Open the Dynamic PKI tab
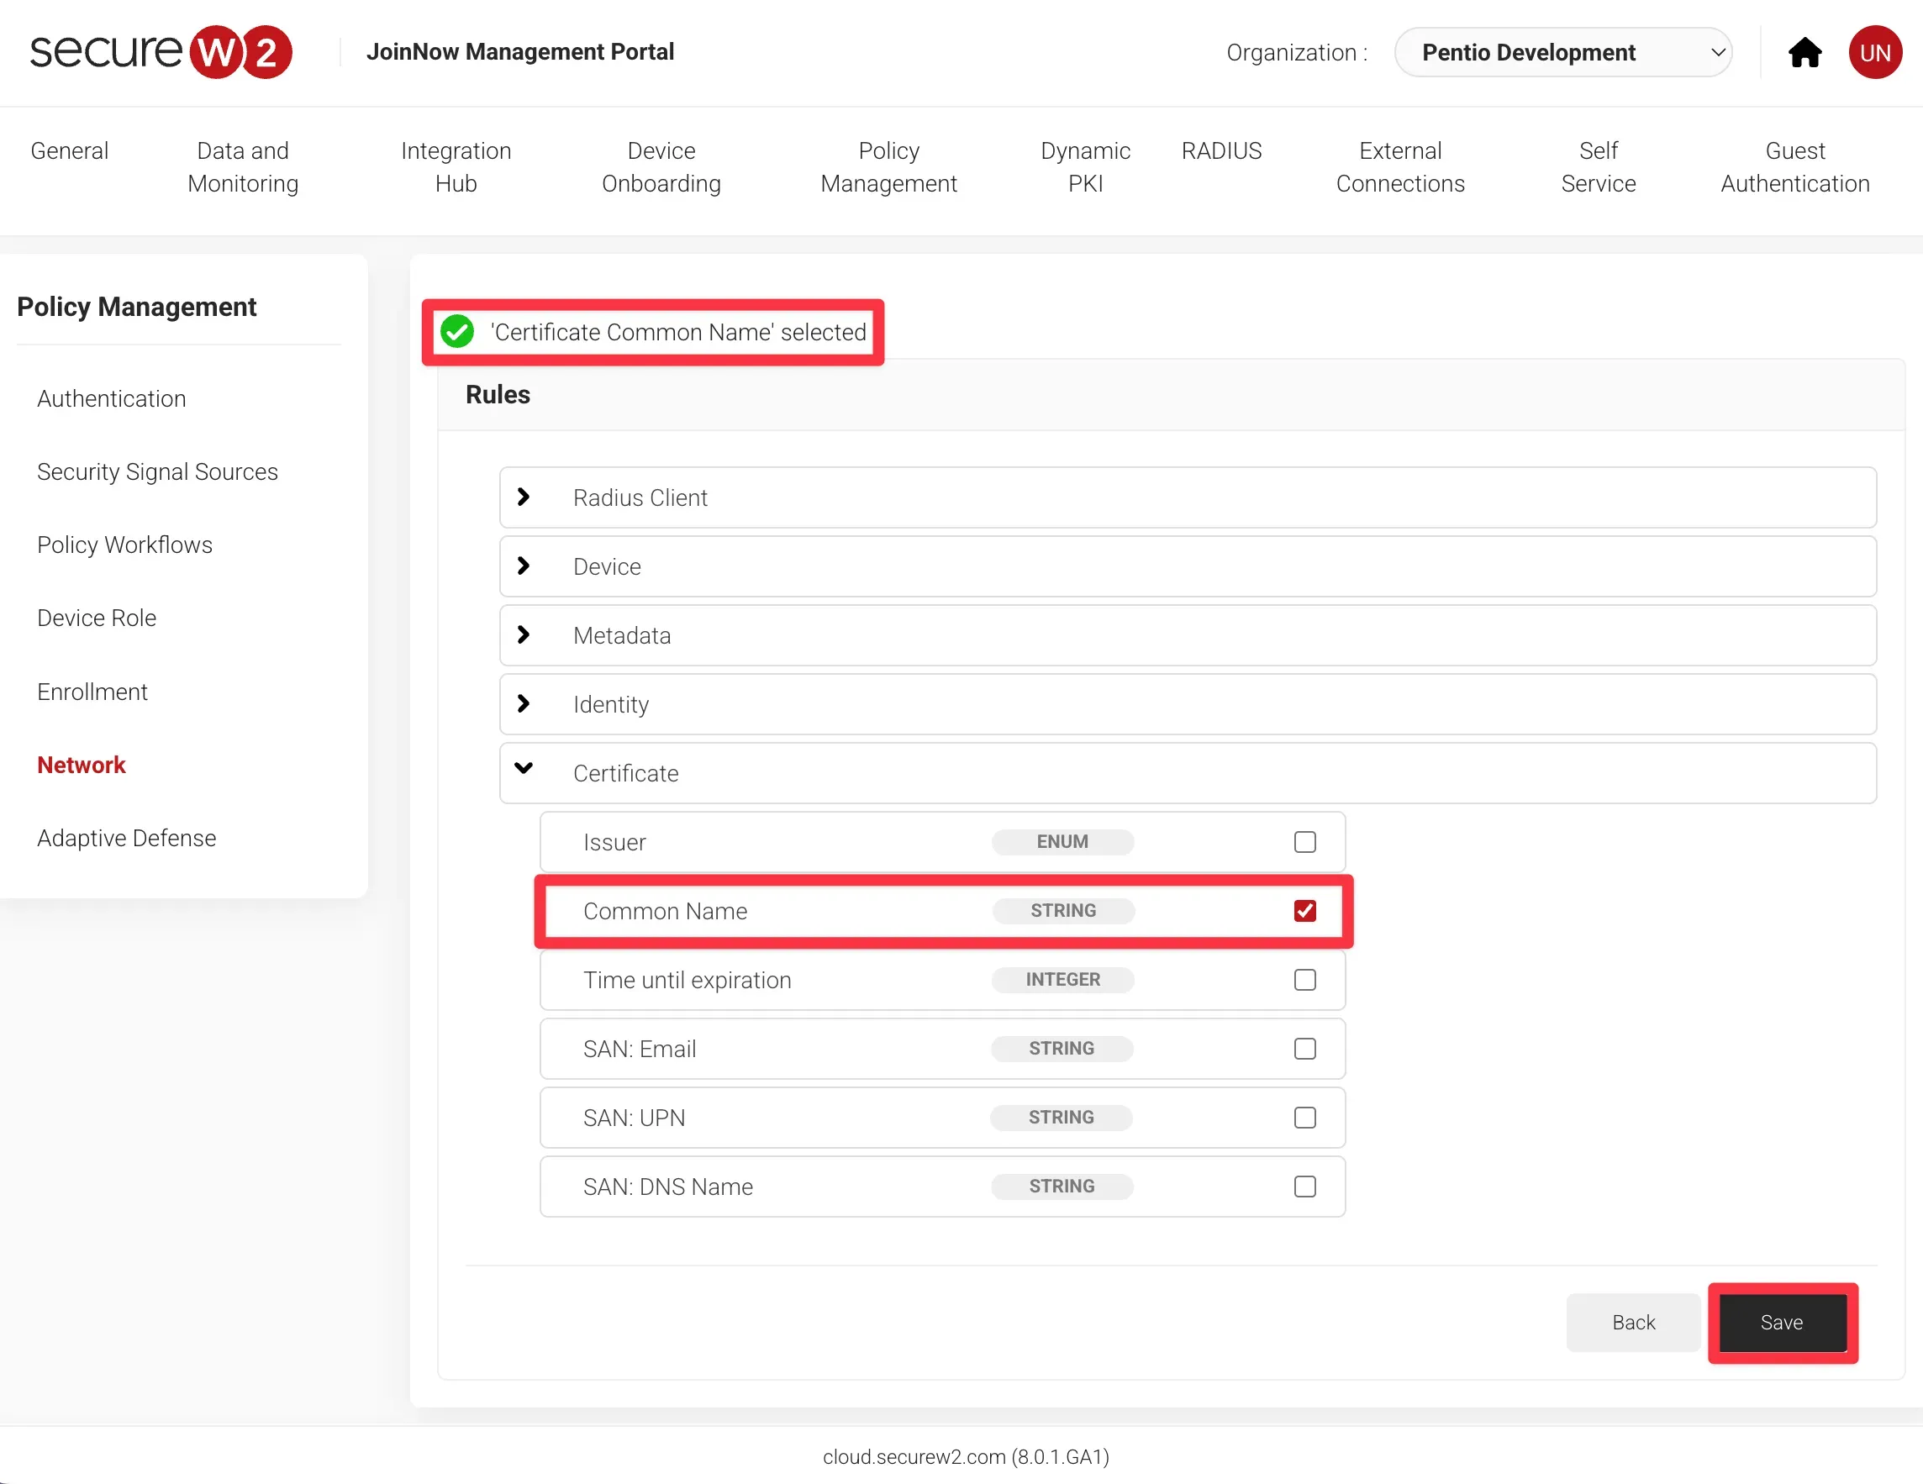The image size is (1923, 1484). pos(1085,166)
